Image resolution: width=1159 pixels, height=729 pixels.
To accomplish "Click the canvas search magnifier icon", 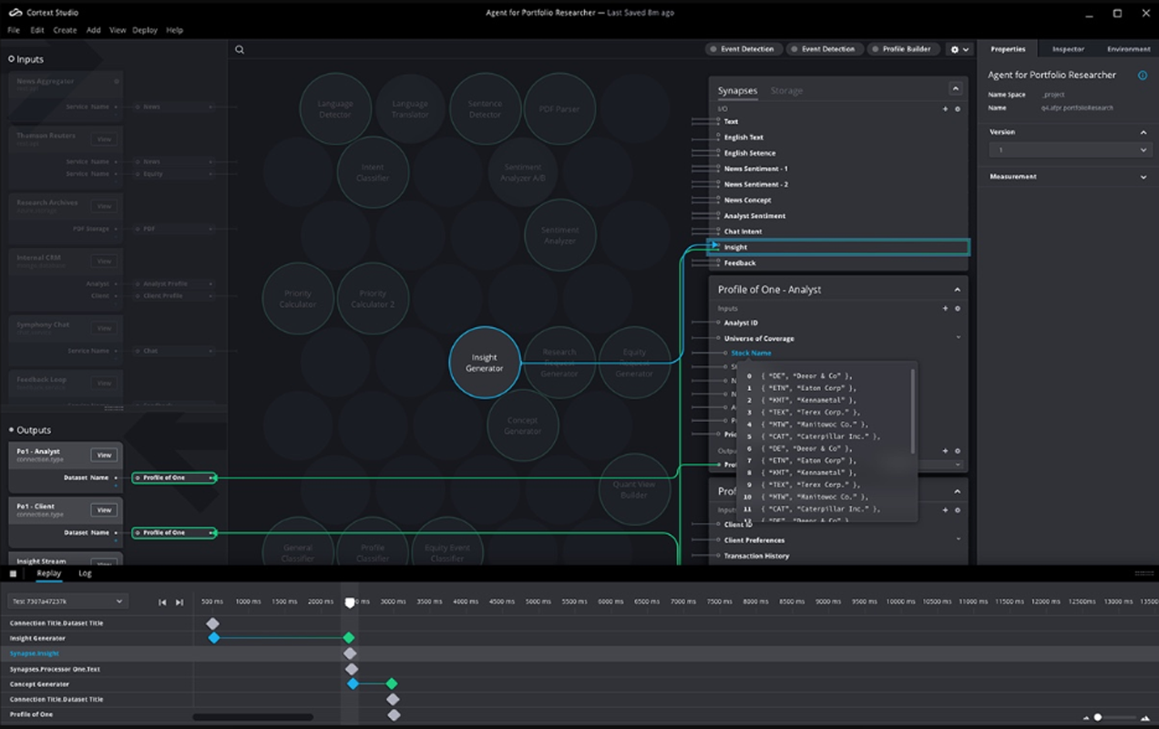I will coord(240,50).
